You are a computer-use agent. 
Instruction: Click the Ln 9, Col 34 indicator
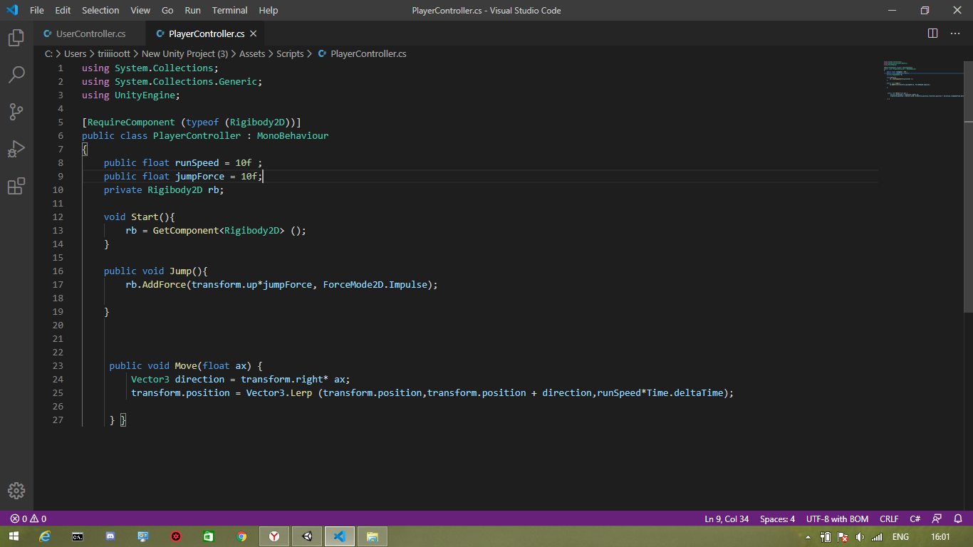click(x=727, y=519)
